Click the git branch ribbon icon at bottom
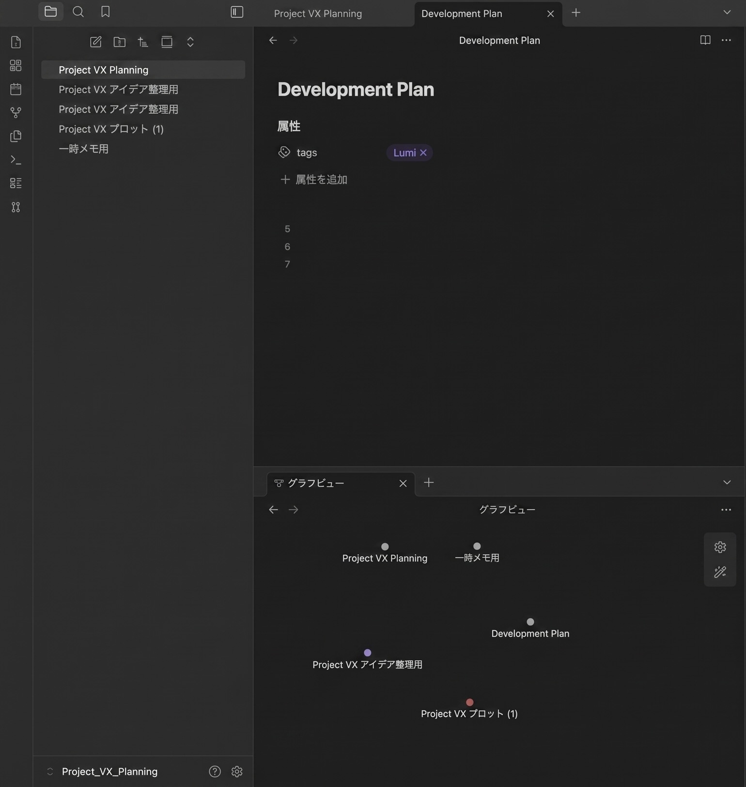The height and width of the screenshot is (787, 746). coord(16,207)
